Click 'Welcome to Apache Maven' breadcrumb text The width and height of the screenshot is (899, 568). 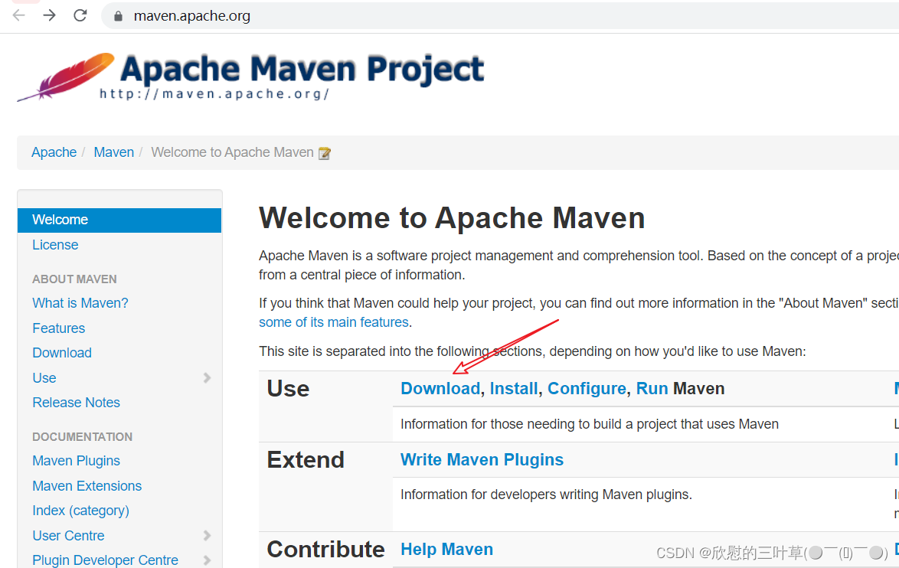(x=232, y=152)
